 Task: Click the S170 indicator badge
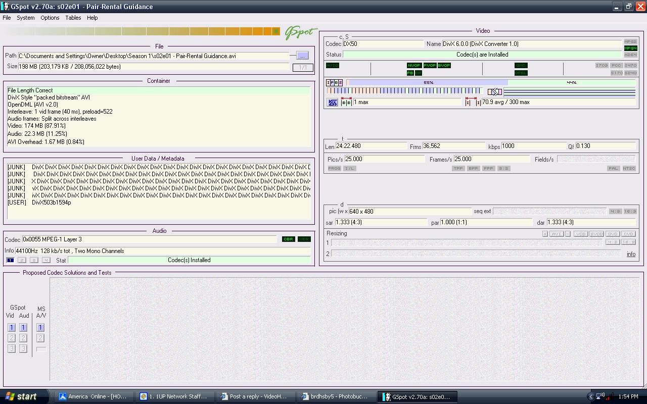pyautogui.click(x=616, y=73)
